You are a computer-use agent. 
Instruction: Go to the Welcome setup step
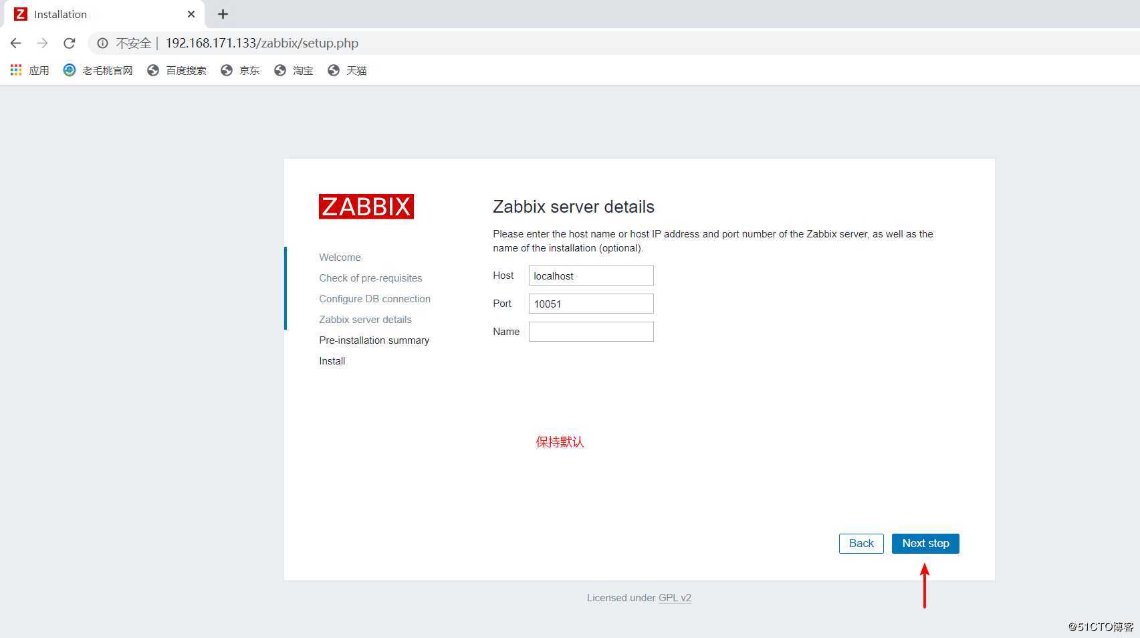click(x=340, y=257)
